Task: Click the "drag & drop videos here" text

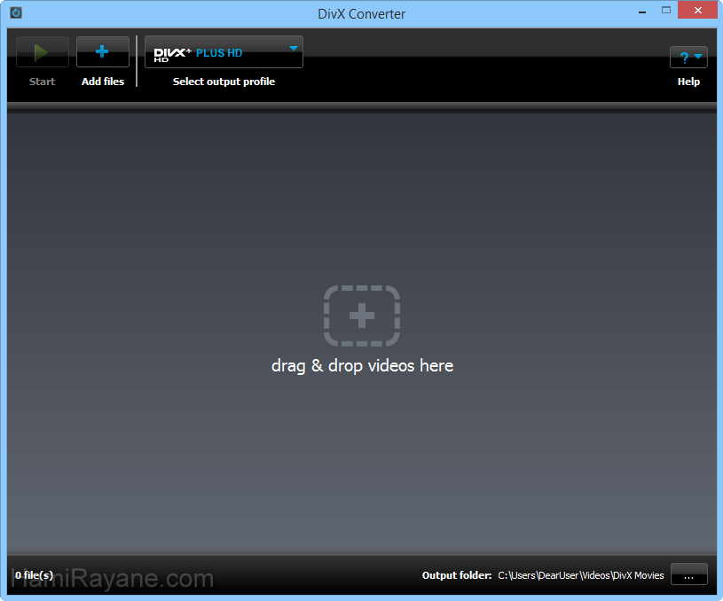Action: [x=363, y=366]
